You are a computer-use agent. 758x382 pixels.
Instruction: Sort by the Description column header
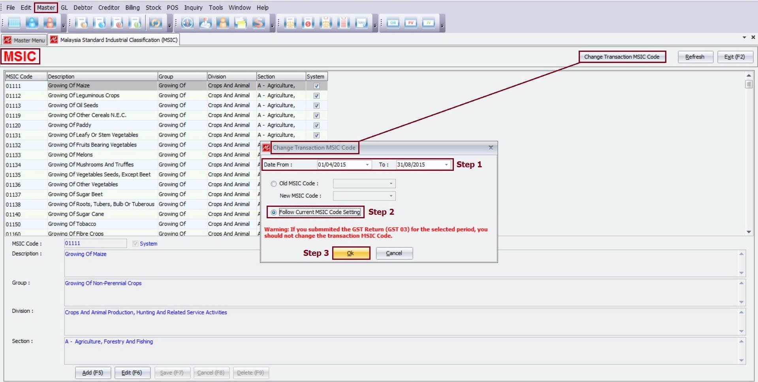point(102,76)
